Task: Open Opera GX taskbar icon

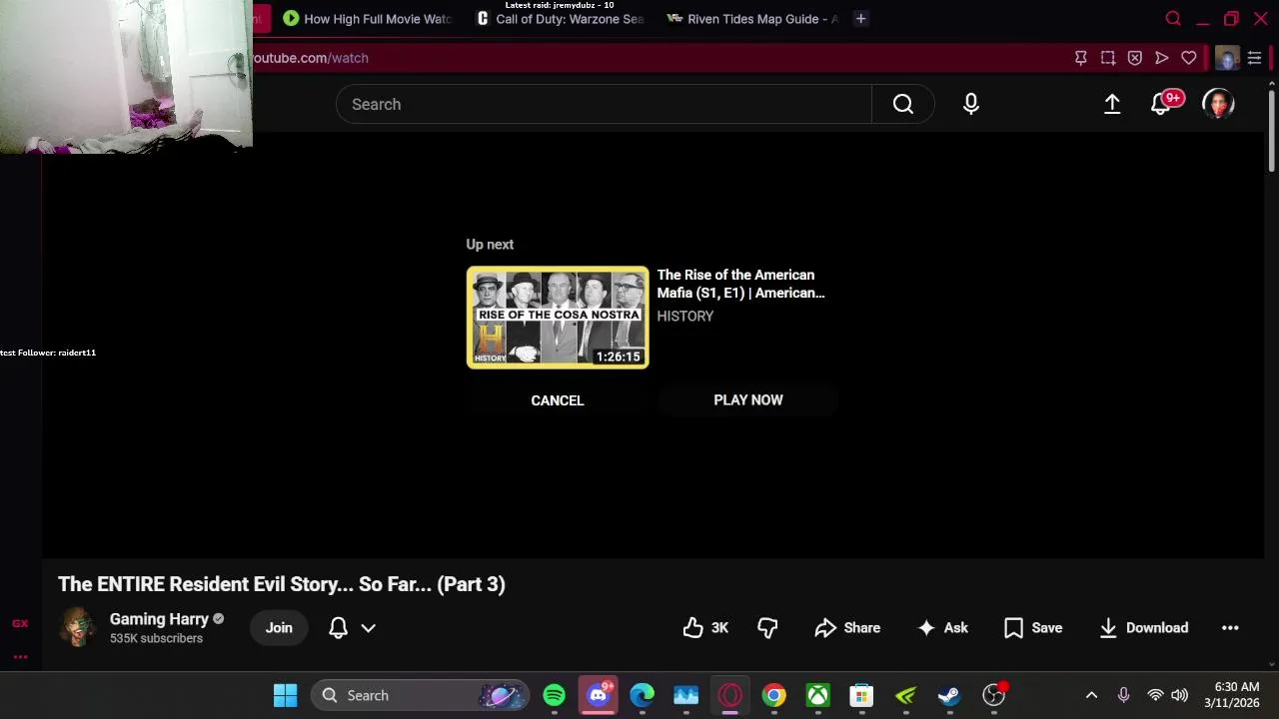Action: 729,695
